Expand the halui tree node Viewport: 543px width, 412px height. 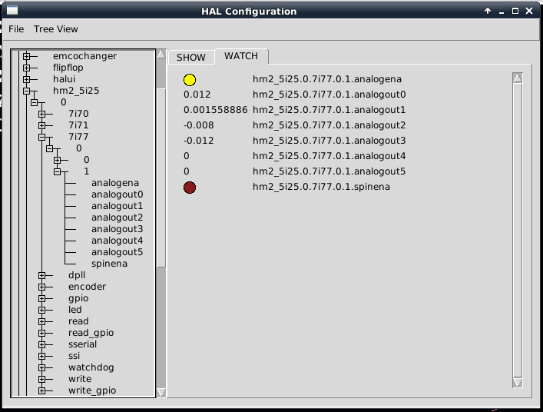pyautogui.click(x=27, y=79)
